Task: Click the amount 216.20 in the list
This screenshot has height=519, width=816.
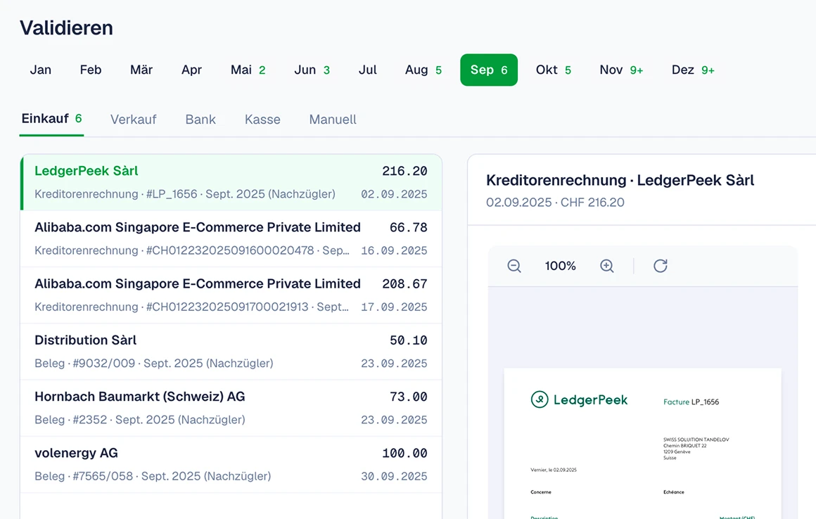Action: 404,171
